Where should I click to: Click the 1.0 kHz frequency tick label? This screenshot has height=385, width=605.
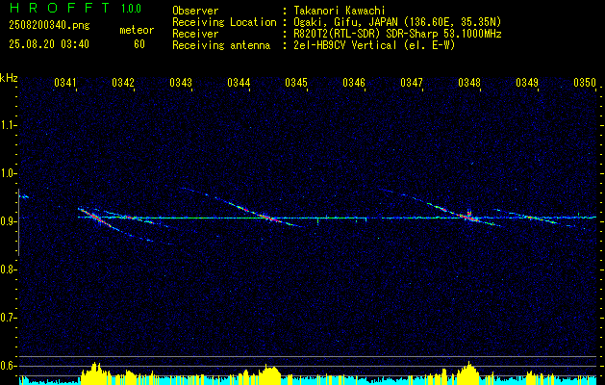[8, 173]
